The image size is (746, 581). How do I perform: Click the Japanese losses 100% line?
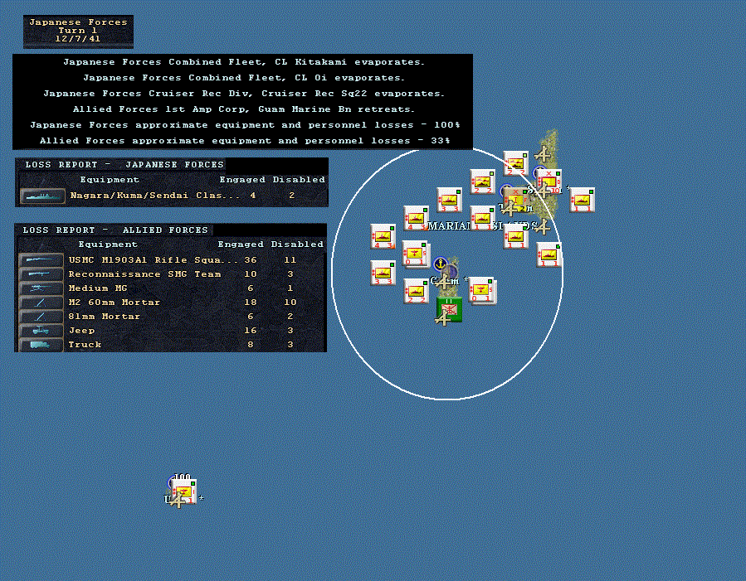245,125
